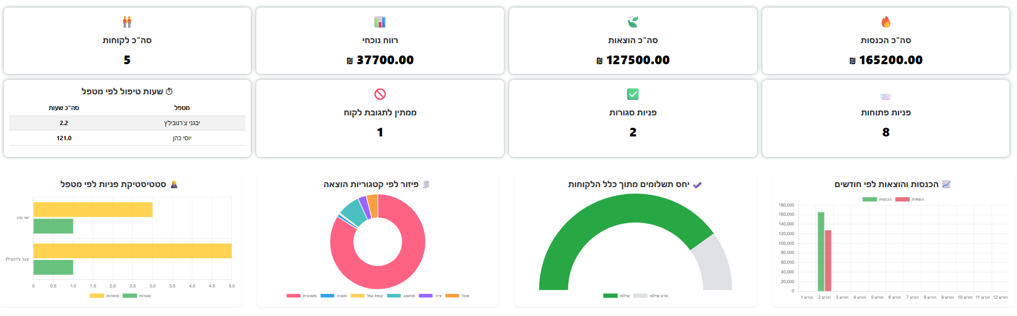1017x316 pixels.
Task: Click the open tickets envelope icon
Action: click(x=885, y=97)
